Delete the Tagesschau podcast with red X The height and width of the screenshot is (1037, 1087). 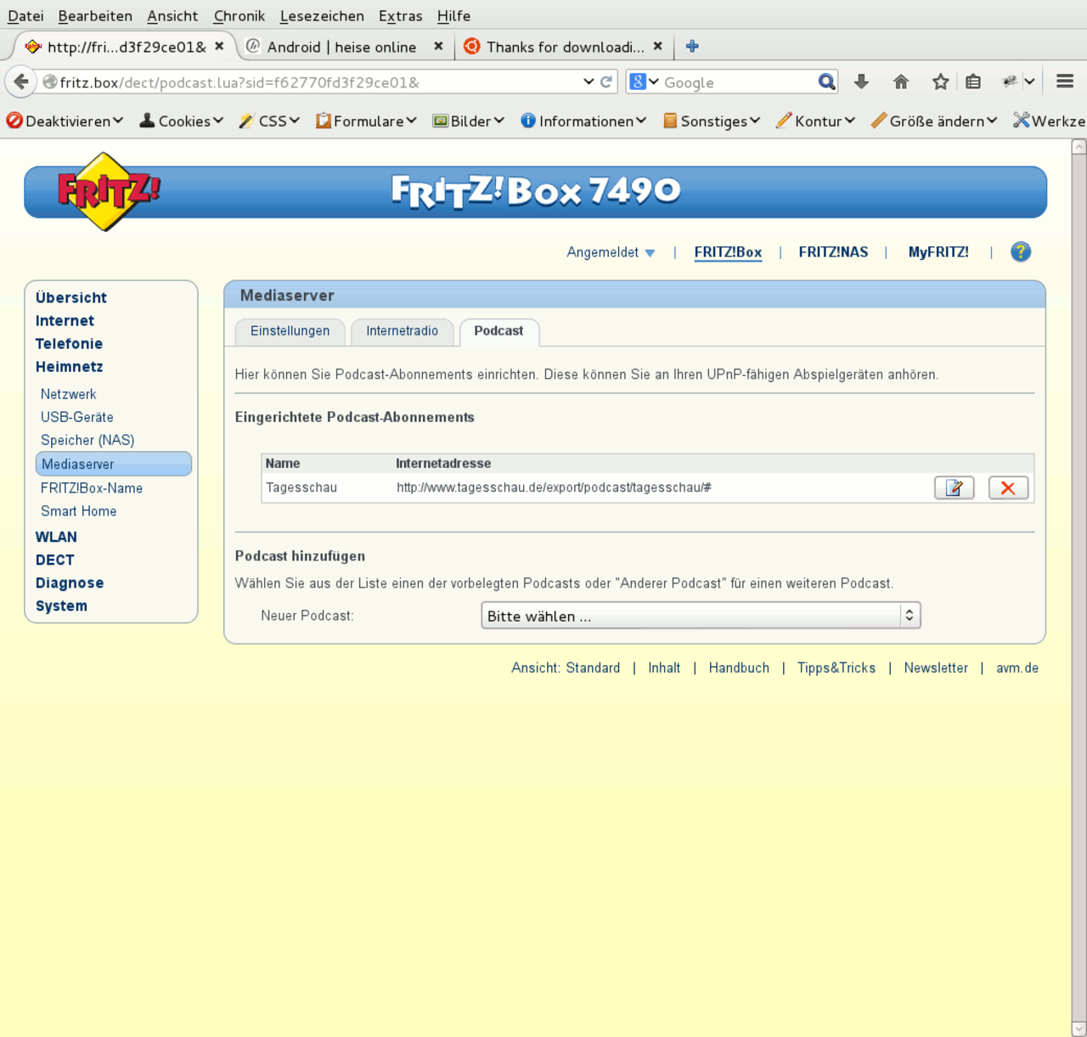click(1008, 488)
